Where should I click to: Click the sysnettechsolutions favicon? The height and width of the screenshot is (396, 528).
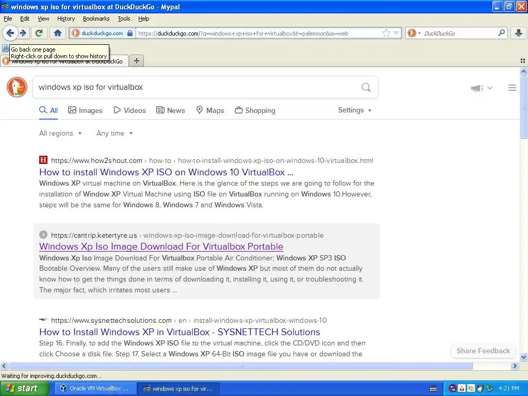point(43,320)
